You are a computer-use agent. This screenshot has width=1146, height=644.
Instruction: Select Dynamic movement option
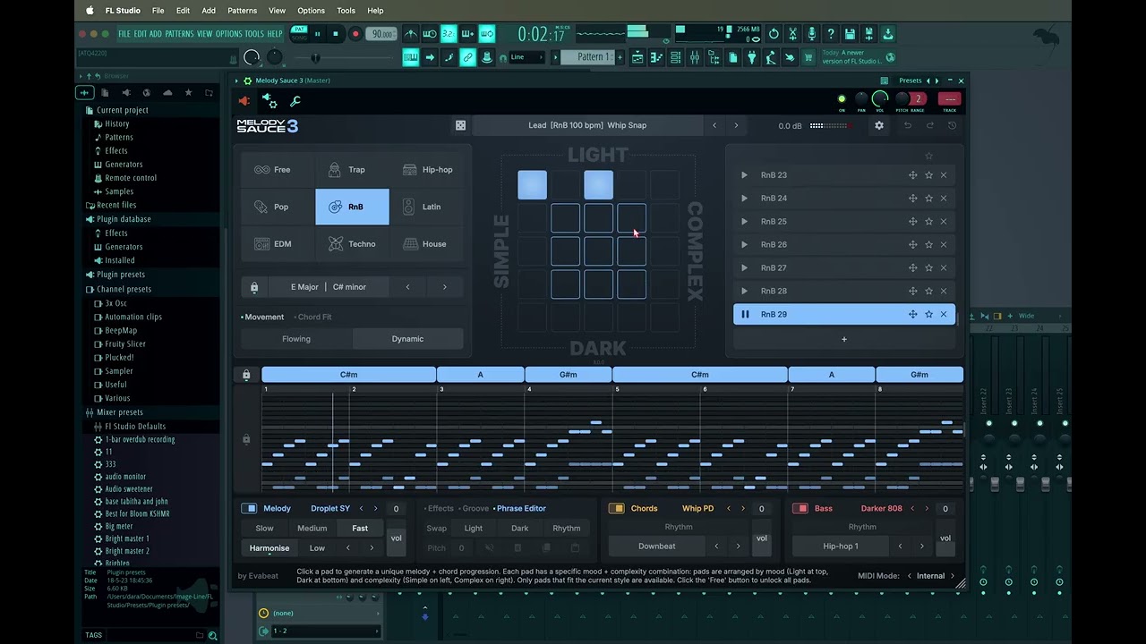[407, 339]
